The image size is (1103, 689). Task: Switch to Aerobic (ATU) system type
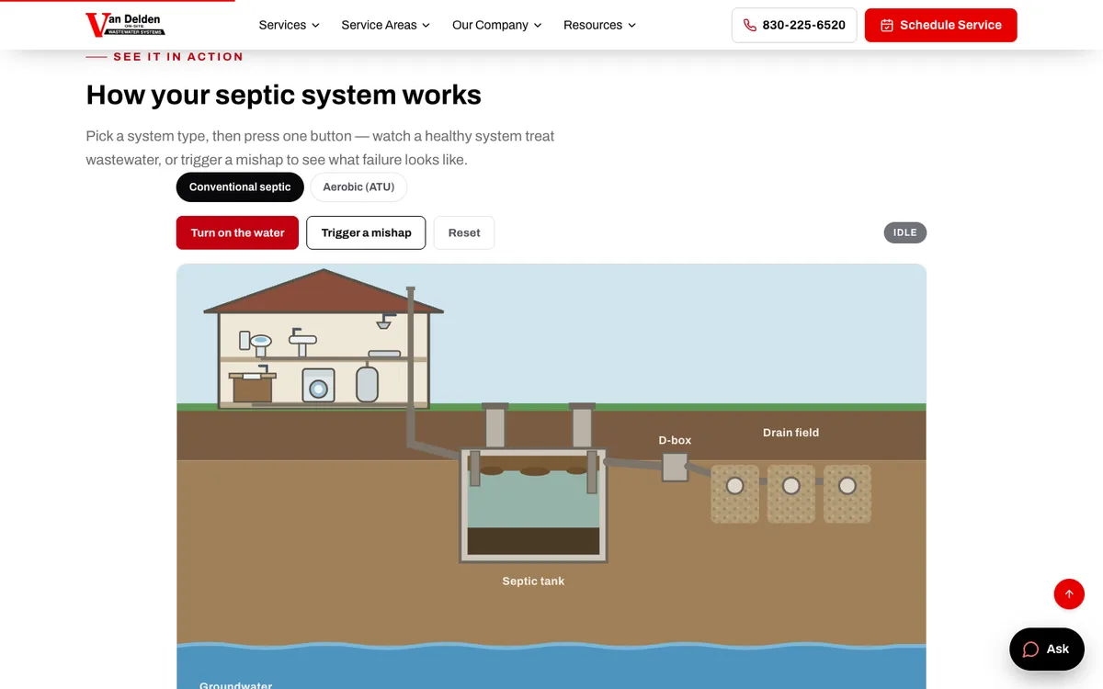pos(358,186)
